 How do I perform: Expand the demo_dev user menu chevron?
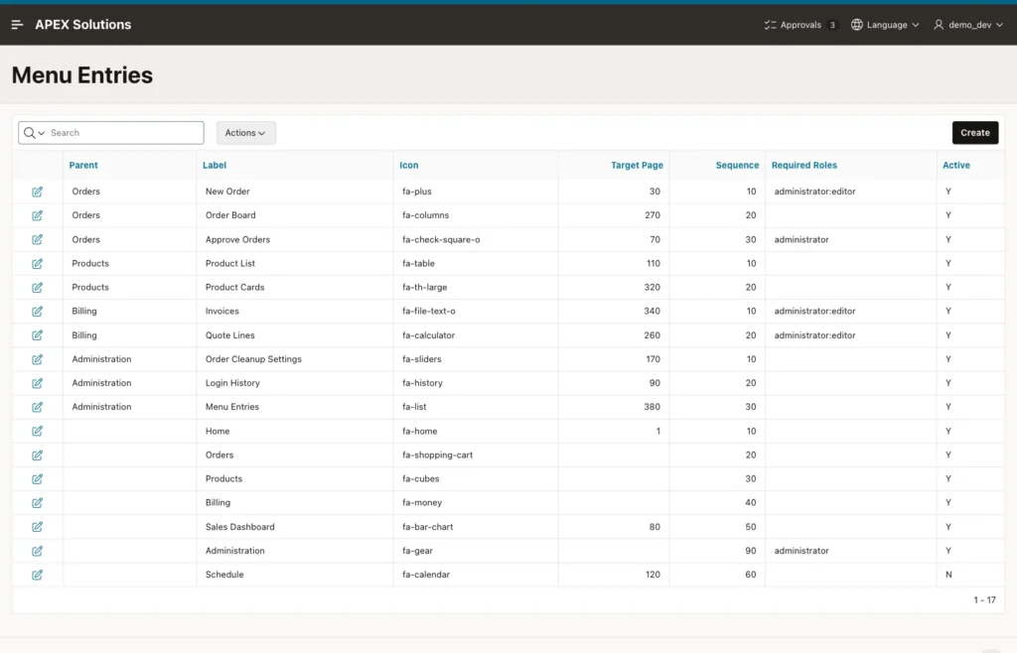[x=999, y=25]
